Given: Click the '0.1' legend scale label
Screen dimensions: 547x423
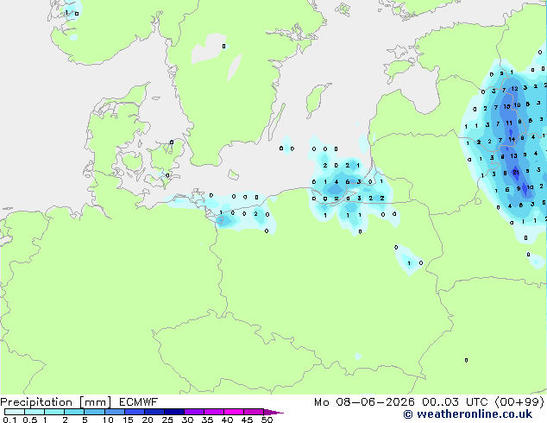Looking at the screenshot, I should 9,420.
